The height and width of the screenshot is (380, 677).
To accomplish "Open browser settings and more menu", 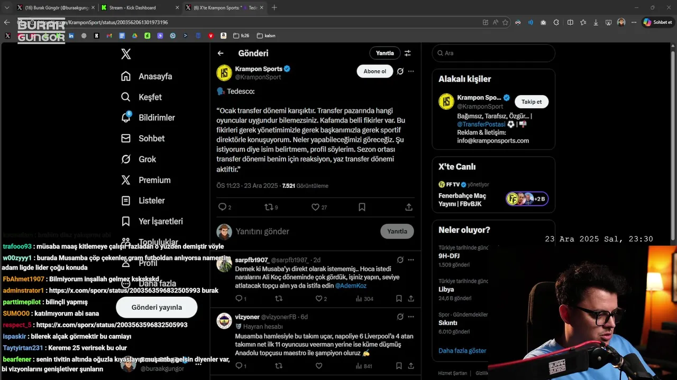I will [x=634, y=22].
